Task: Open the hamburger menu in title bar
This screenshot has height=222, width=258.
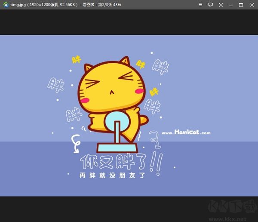Action: [200, 5]
